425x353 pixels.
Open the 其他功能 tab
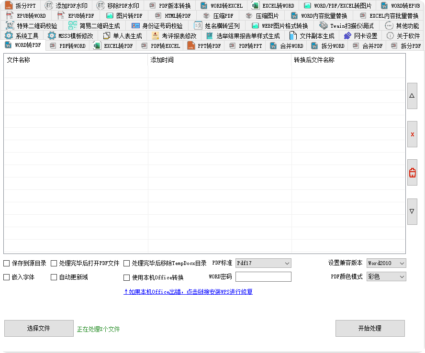(x=402, y=26)
